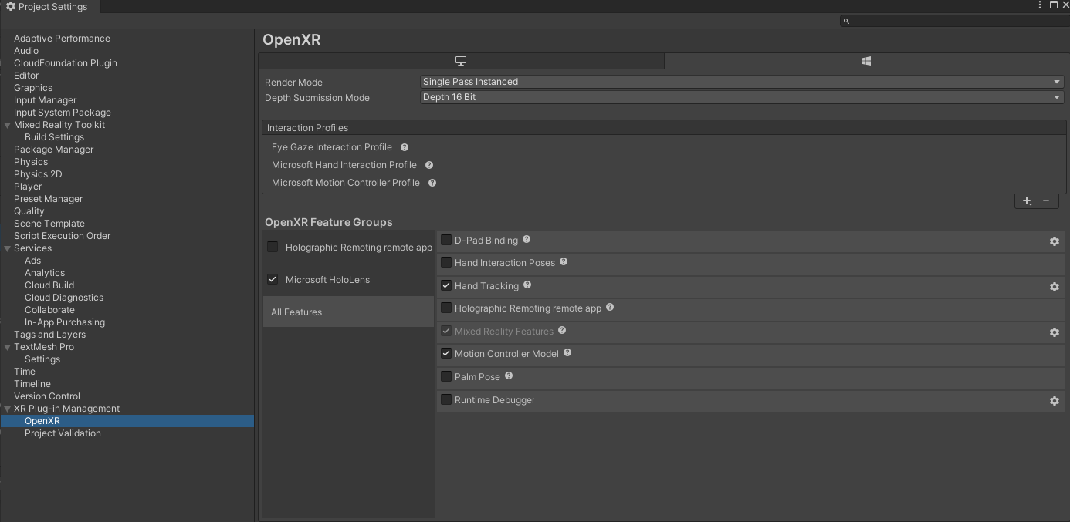
Task: Open the D-Pad Binding settings gear
Action: point(1055,241)
